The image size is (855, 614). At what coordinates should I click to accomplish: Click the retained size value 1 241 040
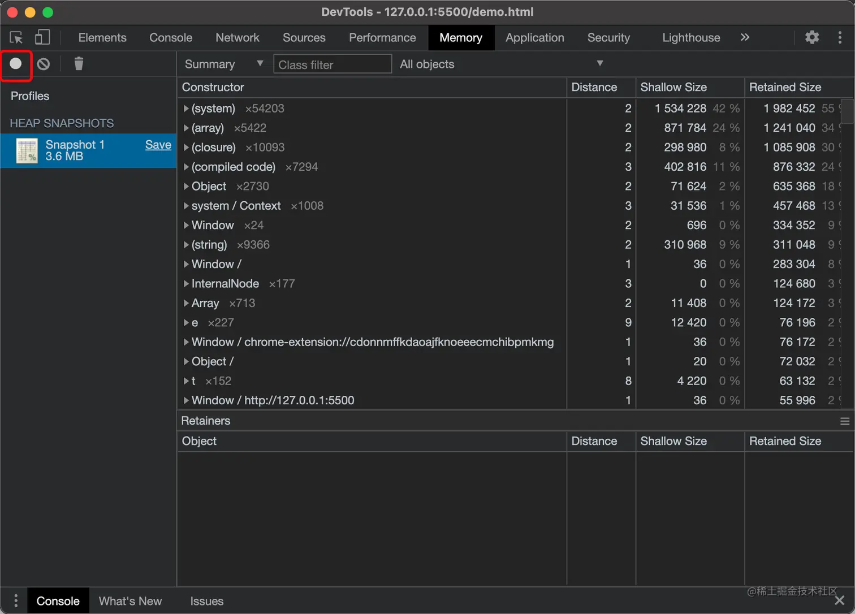(789, 128)
